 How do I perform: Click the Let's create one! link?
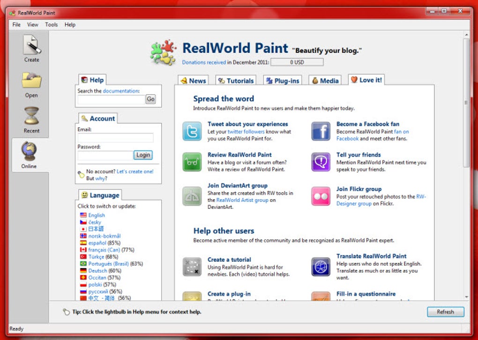[135, 171]
